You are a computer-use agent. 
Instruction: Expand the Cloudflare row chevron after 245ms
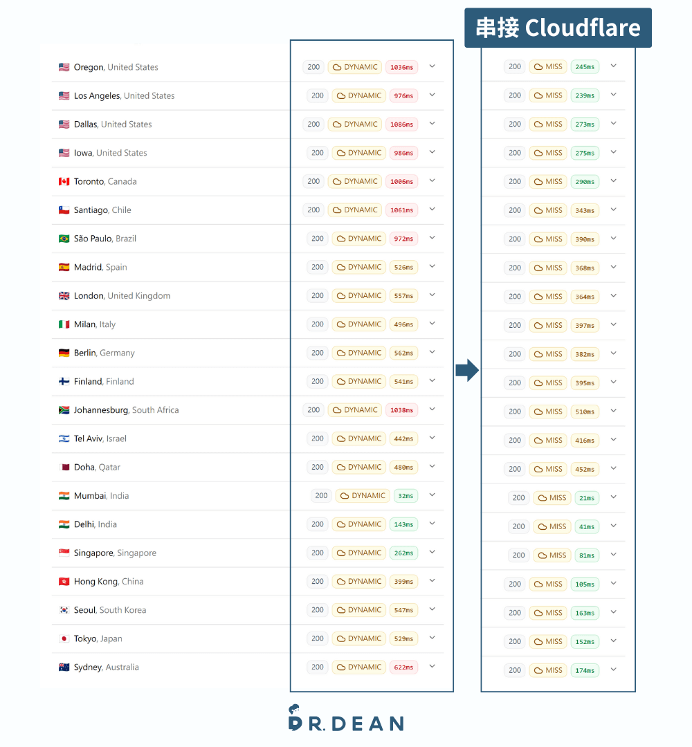click(x=613, y=66)
